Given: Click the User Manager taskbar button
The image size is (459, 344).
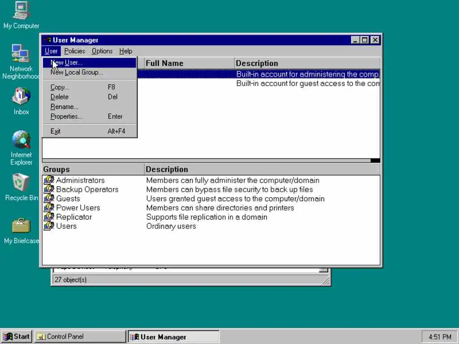Looking at the screenshot, I should (173, 337).
